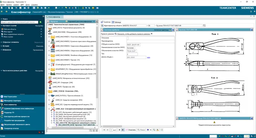The height and width of the screenshot is (138, 256).
Task: Collapse the Поиск section
Action: point(1,19)
